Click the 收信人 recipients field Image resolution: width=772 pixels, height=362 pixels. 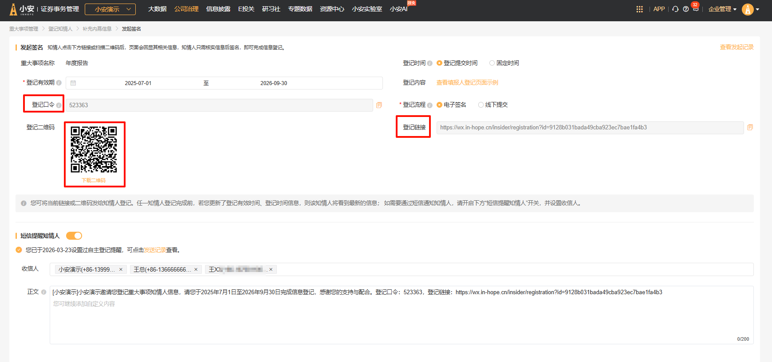402,269
